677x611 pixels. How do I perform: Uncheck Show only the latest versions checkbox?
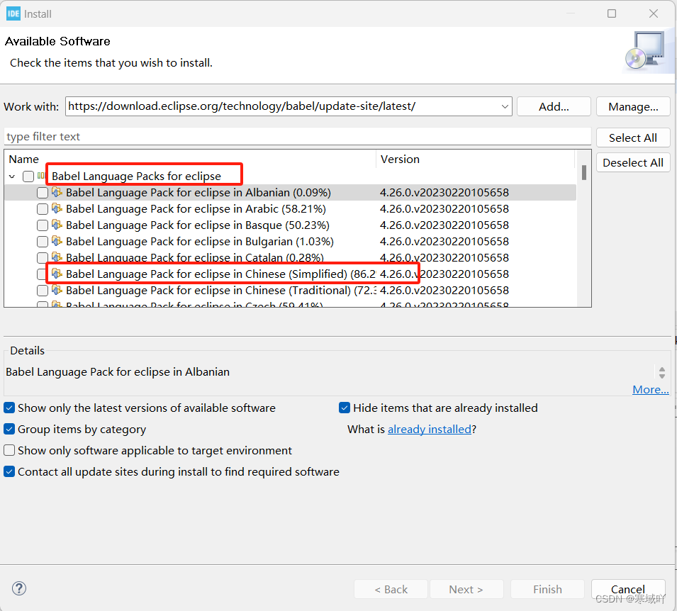pyautogui.click(x=9, y=408)
